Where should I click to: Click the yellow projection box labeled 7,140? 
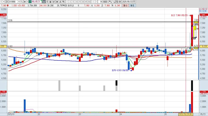(x=194, y=32)
